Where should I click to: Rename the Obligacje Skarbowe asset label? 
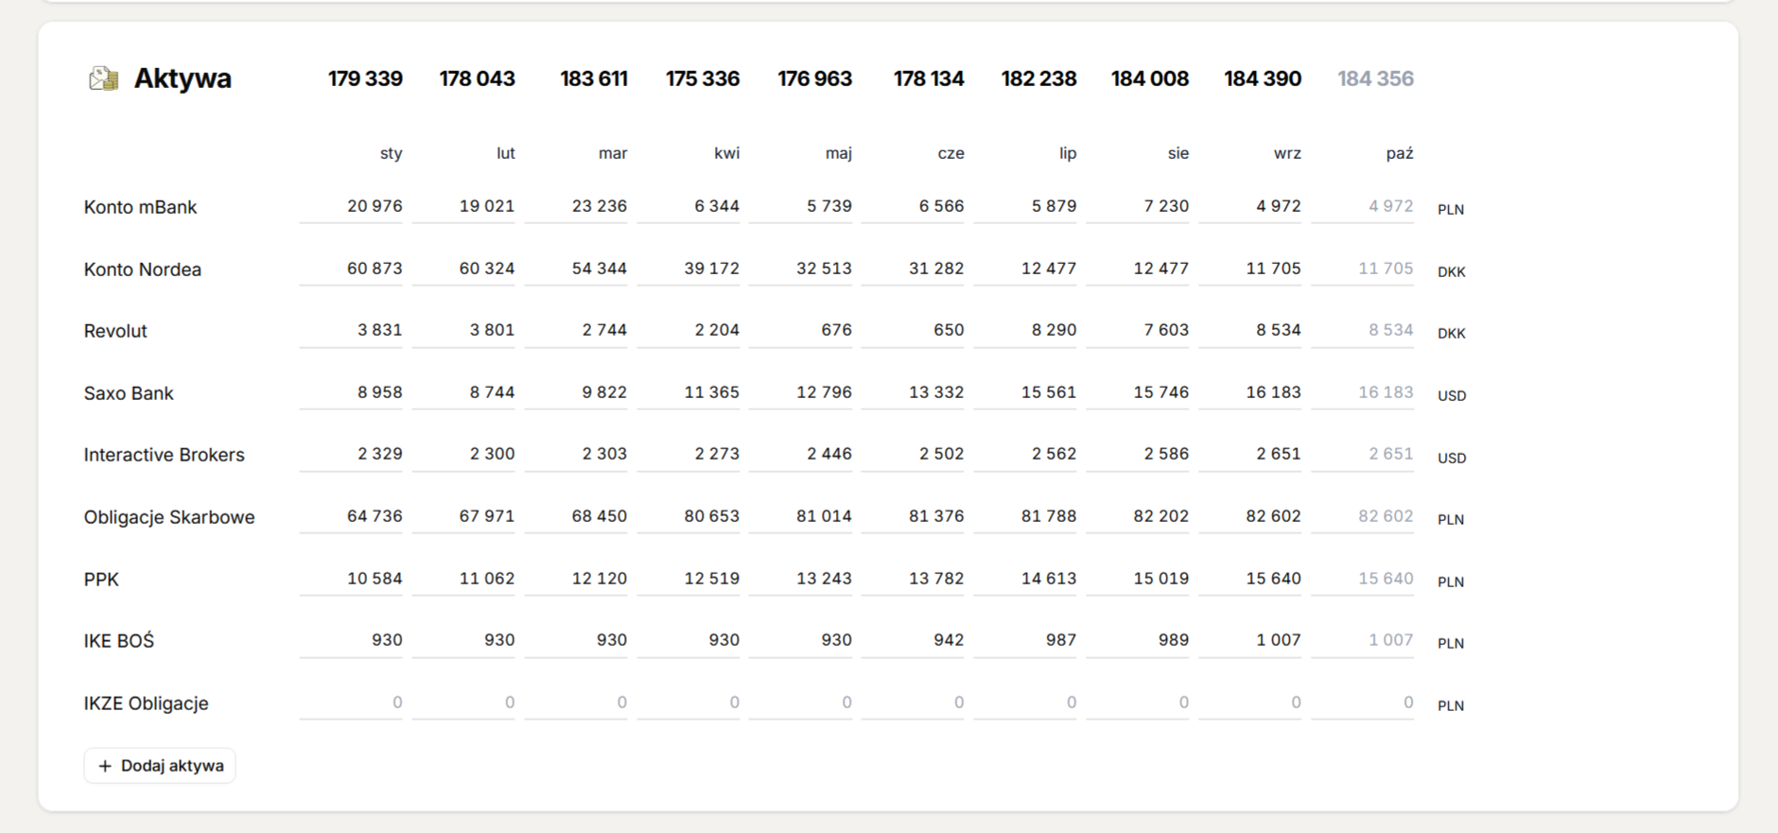169,517
